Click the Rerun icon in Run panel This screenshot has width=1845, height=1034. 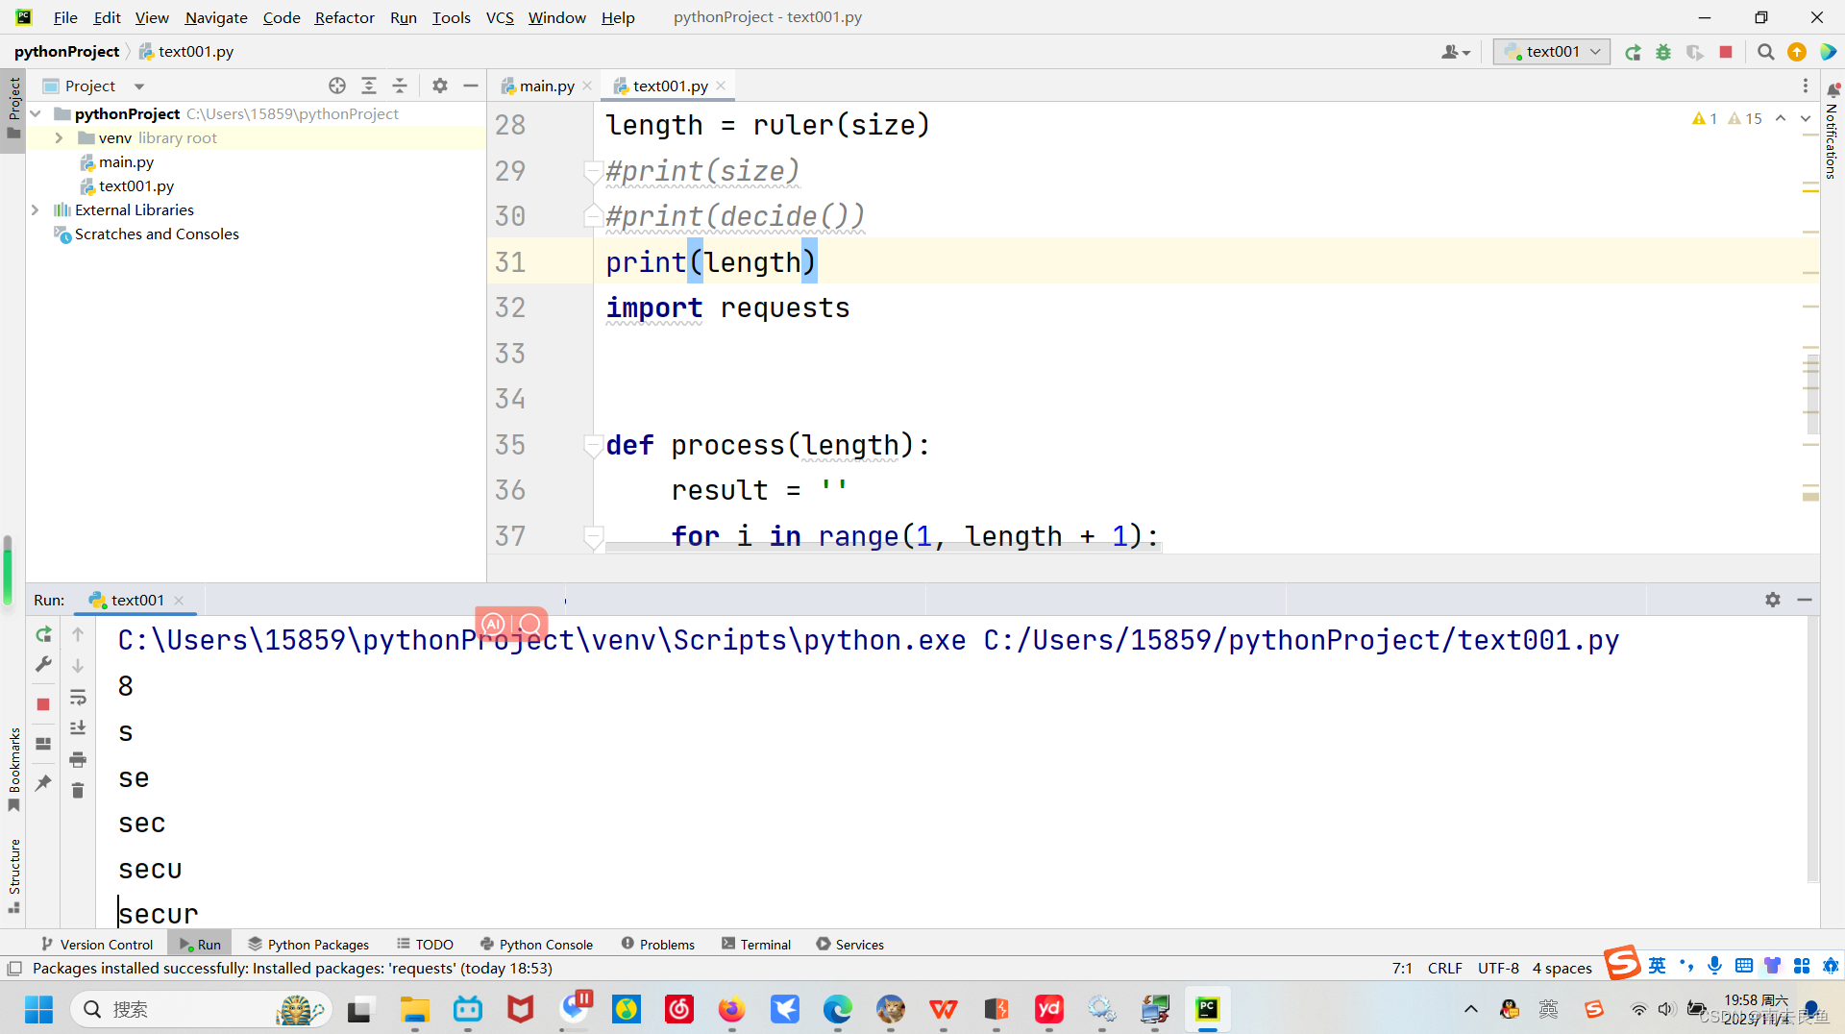42,634
